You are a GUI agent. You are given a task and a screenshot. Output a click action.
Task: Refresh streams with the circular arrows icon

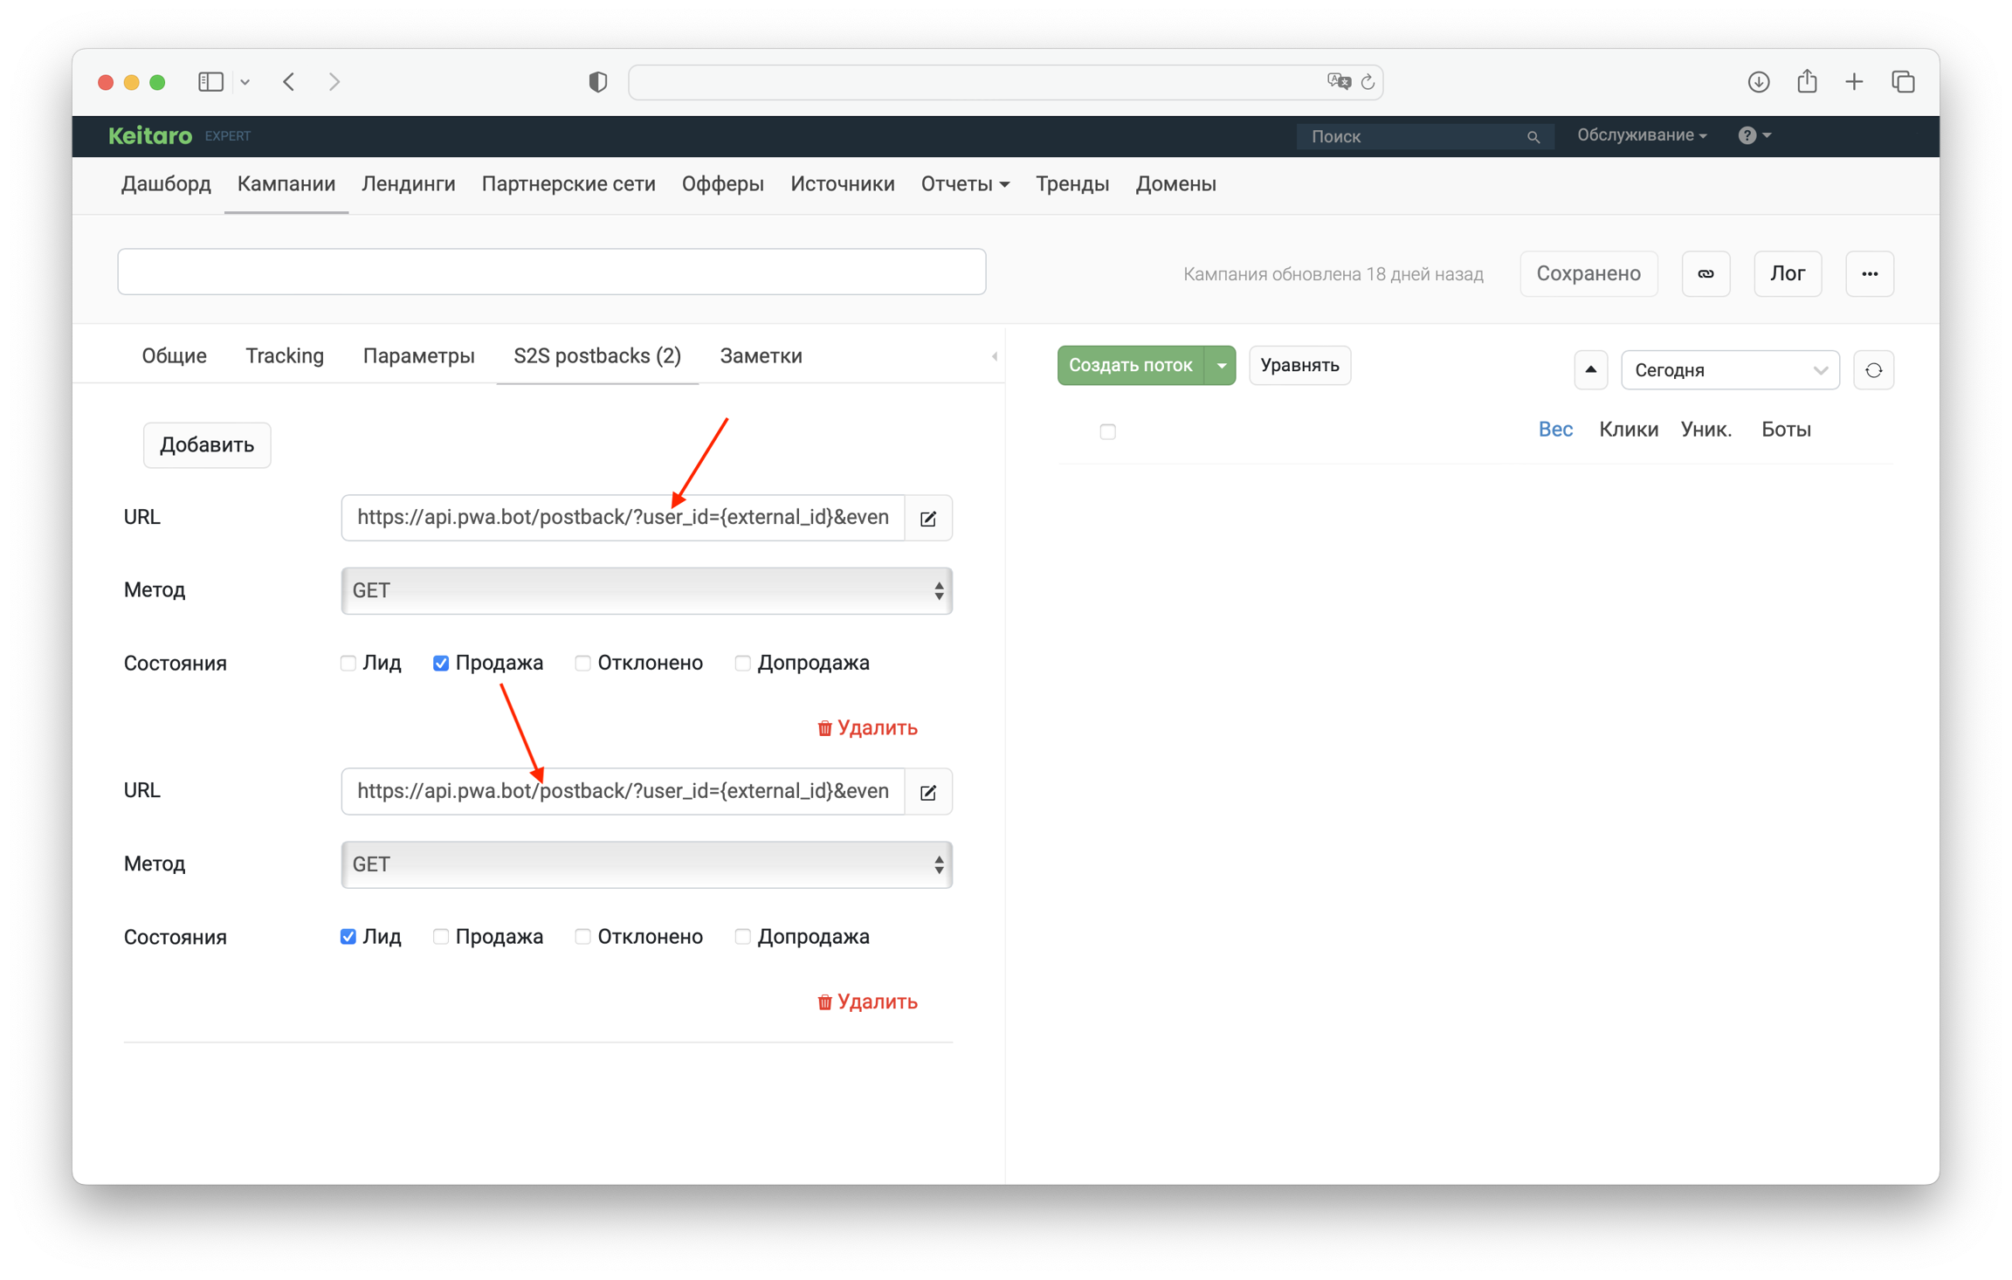(x=1873, y=370)
